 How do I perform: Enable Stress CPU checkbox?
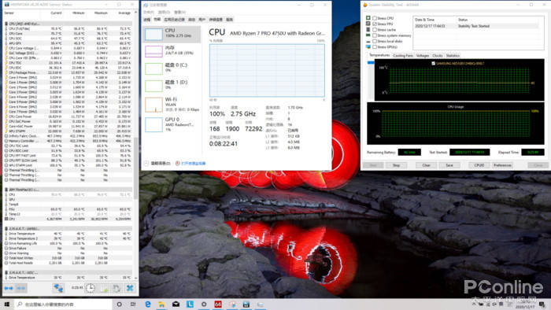(375, 18)
